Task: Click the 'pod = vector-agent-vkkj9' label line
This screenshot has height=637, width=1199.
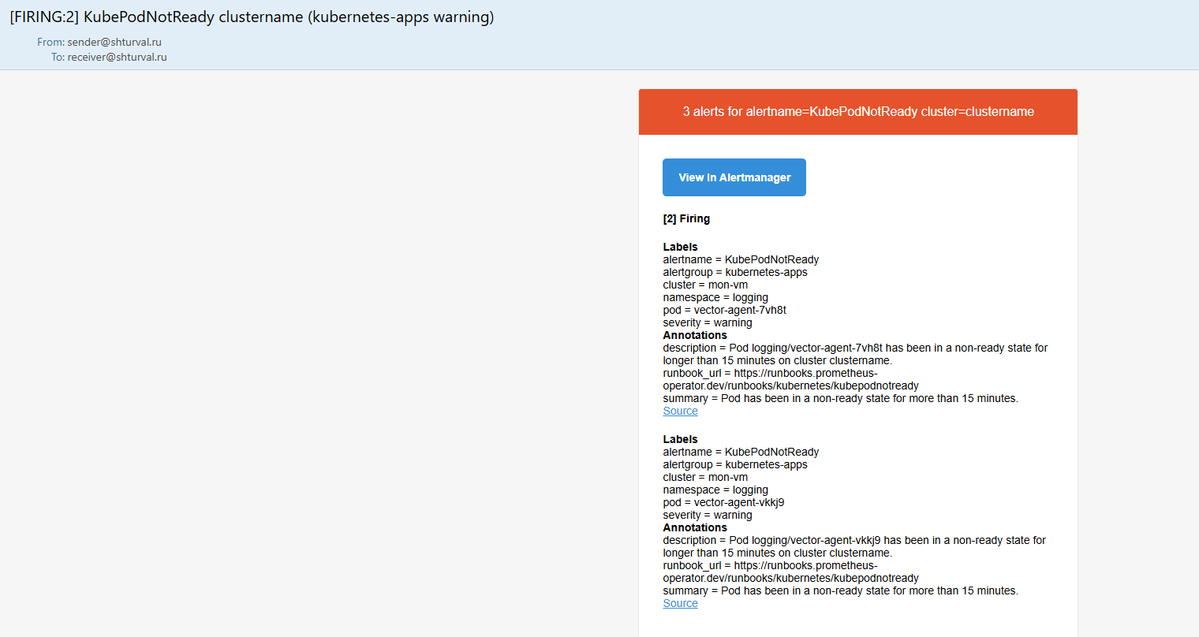Action: pos(723,502)
